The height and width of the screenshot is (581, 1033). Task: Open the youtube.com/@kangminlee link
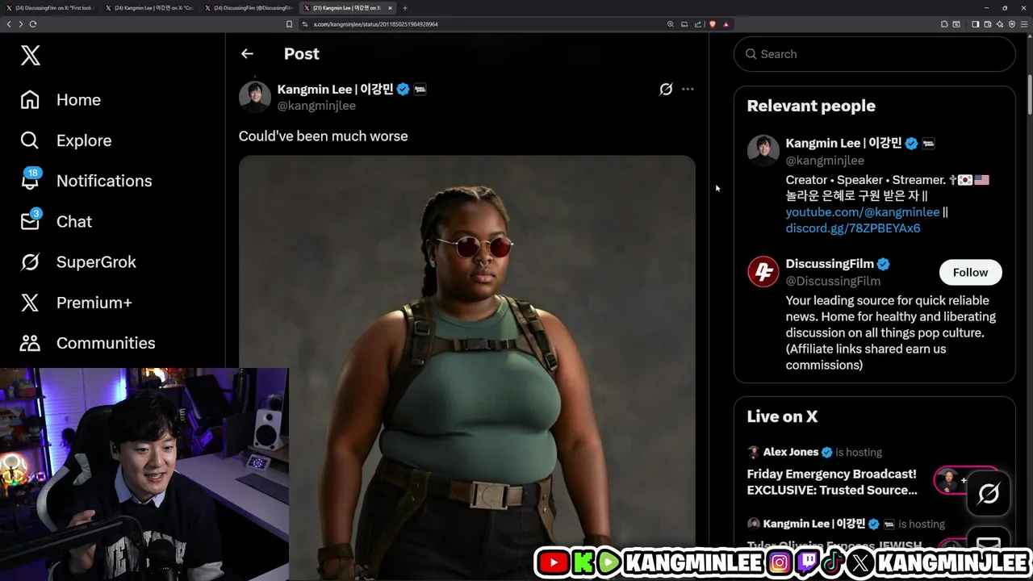coord(863,212)
